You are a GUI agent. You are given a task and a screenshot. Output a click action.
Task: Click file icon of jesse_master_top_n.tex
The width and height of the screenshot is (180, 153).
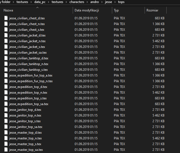pyautogui.click(x=6, y=138)
